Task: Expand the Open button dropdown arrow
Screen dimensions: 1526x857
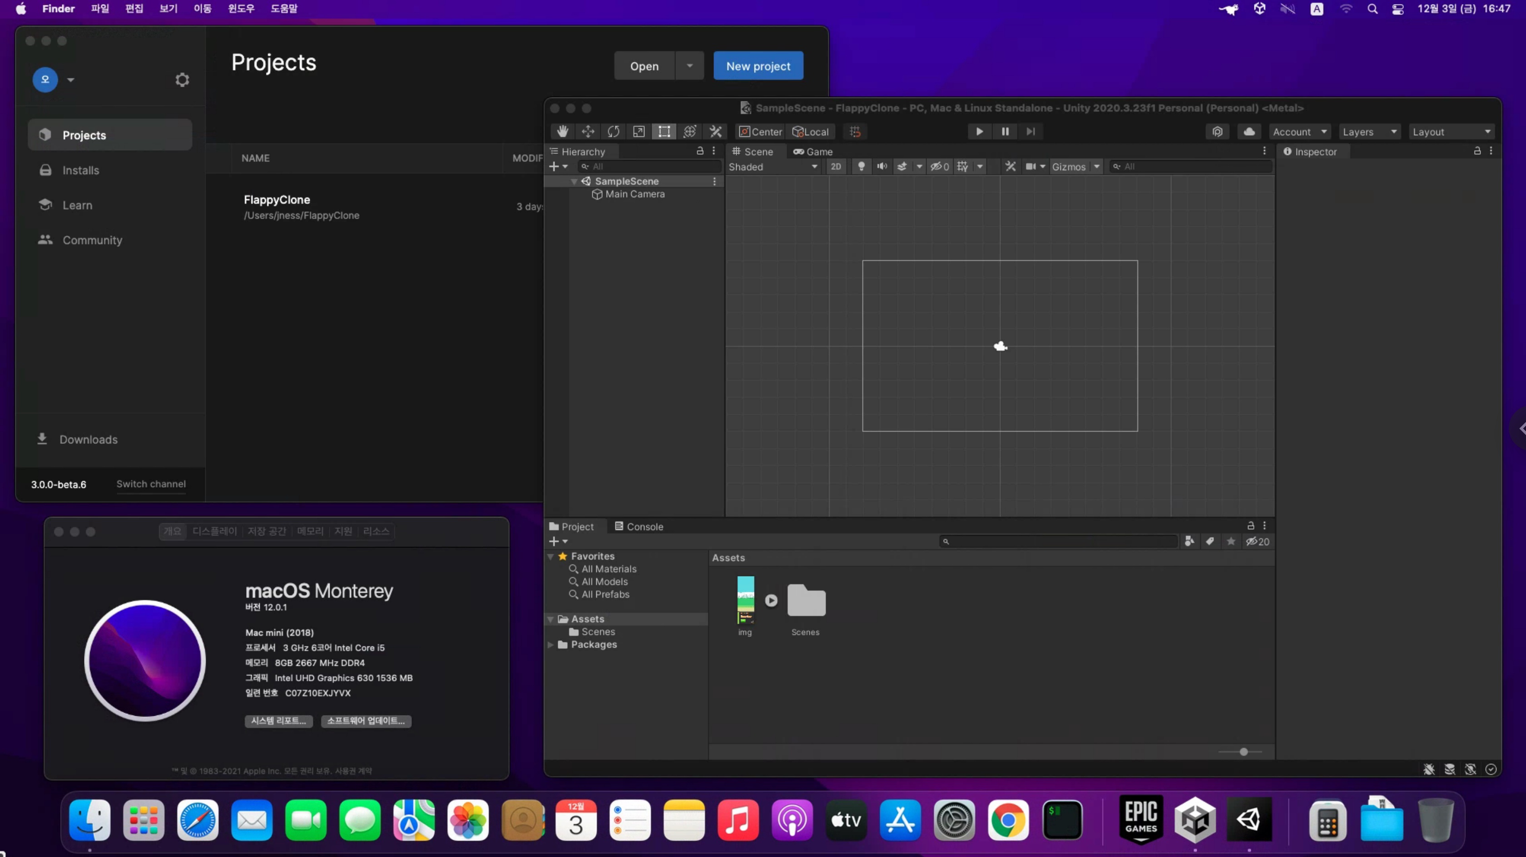Action: (689, 66)
